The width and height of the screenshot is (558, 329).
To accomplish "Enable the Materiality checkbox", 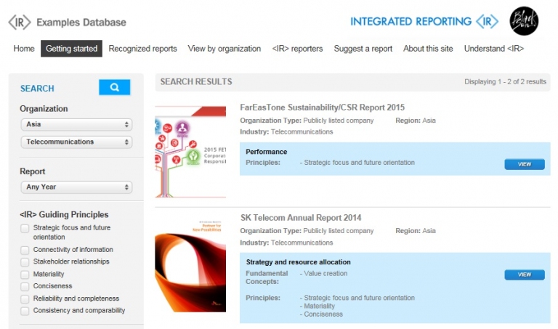I will pyautogui.click(x=25, y=275).
